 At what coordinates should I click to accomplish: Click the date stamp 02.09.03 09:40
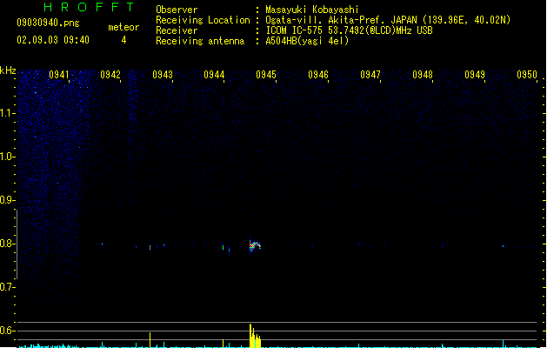[53, 40]
